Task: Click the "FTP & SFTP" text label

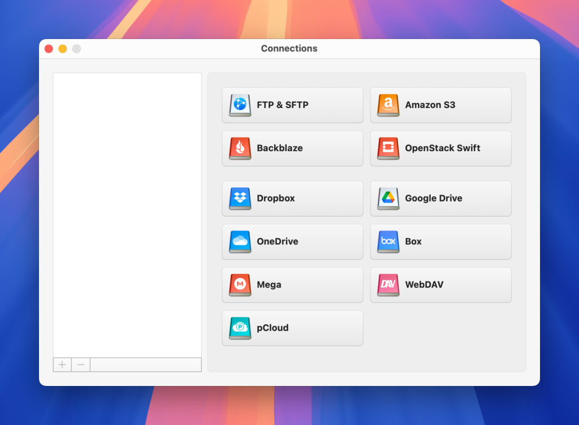Action: click(283, 105)
